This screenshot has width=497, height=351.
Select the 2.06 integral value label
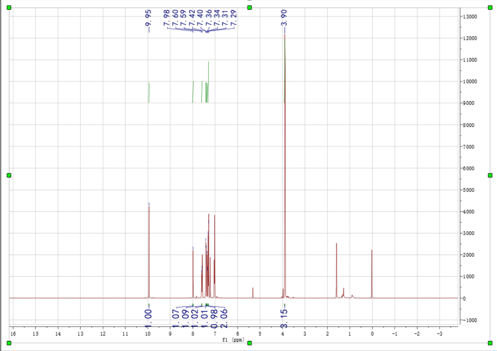(x=224, y=318)
